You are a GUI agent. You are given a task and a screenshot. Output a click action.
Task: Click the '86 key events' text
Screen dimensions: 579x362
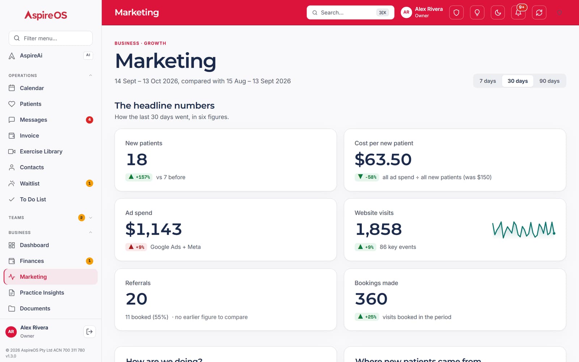[398, 247]
